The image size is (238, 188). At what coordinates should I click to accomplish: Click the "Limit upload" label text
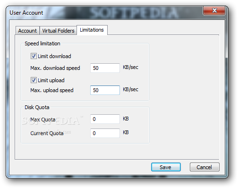pos(51,80)
